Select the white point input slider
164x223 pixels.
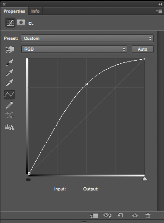(x=145, y=179)
